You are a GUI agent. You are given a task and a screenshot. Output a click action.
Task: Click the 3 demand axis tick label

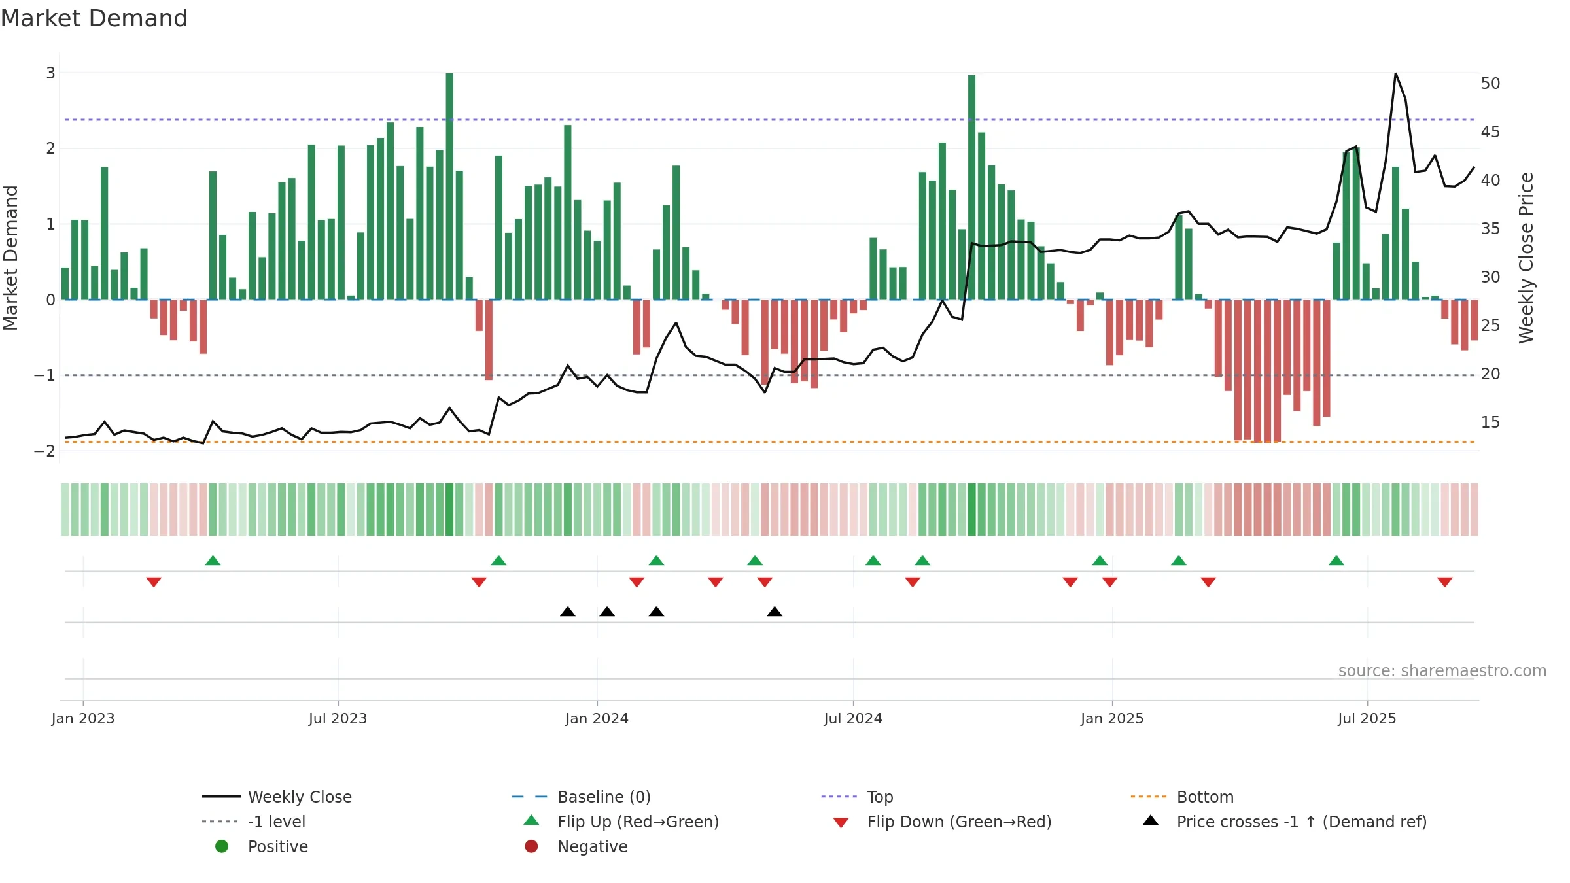tap(50, 73)
